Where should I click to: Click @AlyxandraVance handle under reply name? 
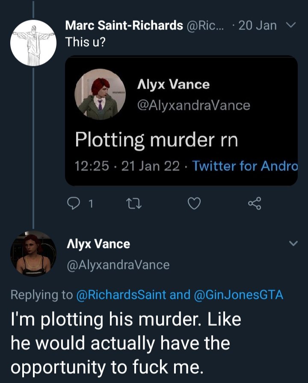118,265
